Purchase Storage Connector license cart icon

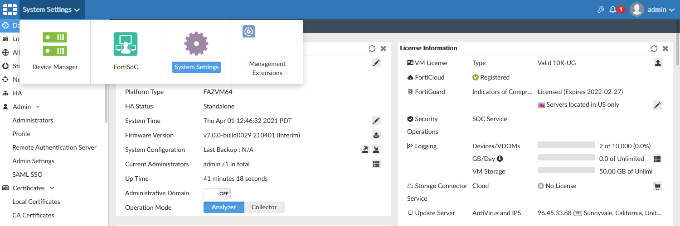[x=657, y=186]
